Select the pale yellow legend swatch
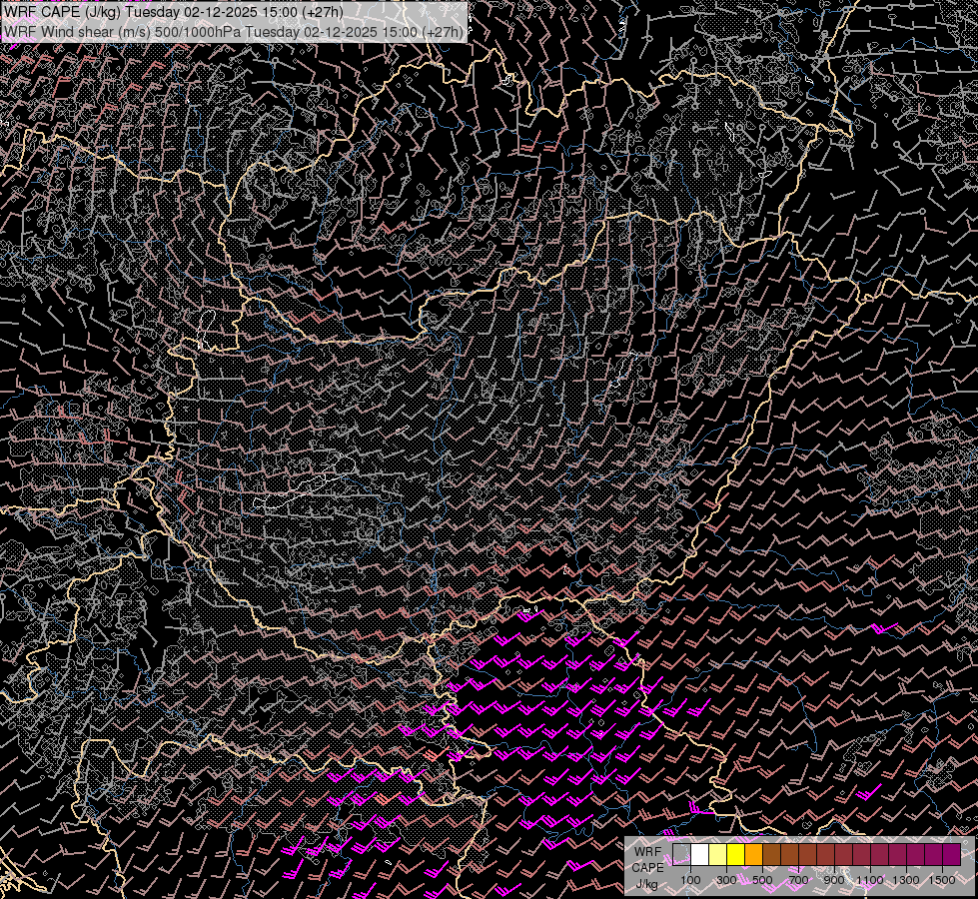This screenshot has width=978, height=899. 718,854
